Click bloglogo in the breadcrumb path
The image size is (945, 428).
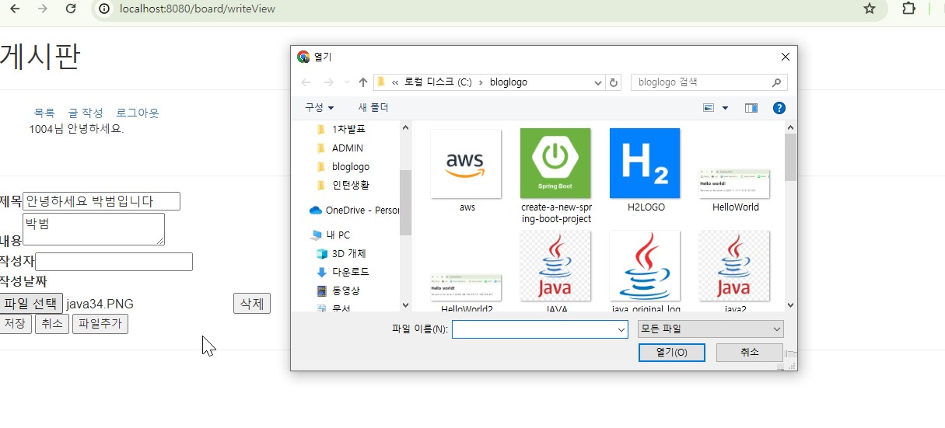tap(509, 82)
